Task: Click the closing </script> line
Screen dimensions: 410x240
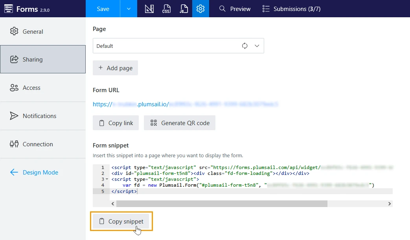Action: tap(124, 191)
